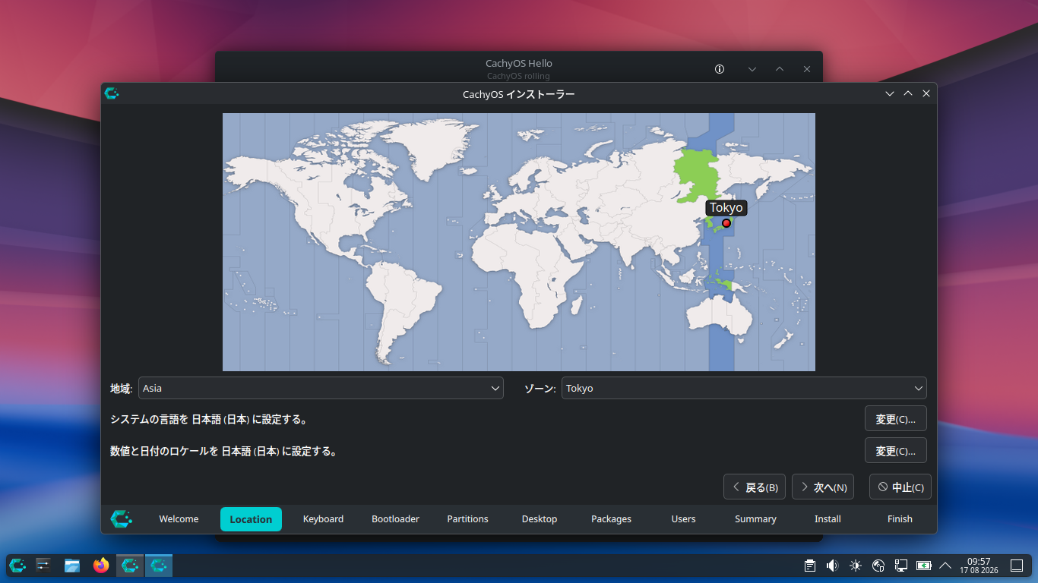Screen dimensions: 1038x583
Task: Go to the Finish step
Action: tap(900, 519)
